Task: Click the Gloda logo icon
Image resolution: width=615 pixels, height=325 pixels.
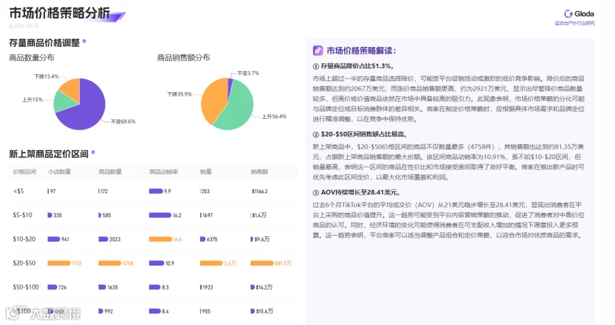Action: pyautogui.click(x=568, y=14)
